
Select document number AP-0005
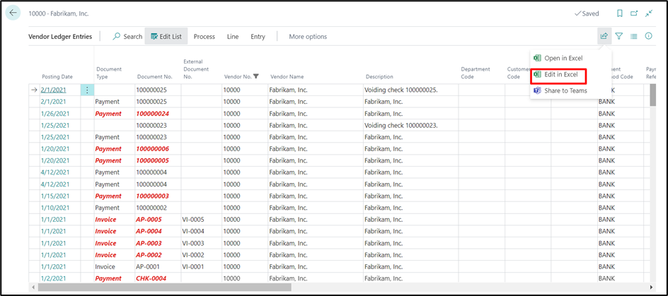point(149,220)
